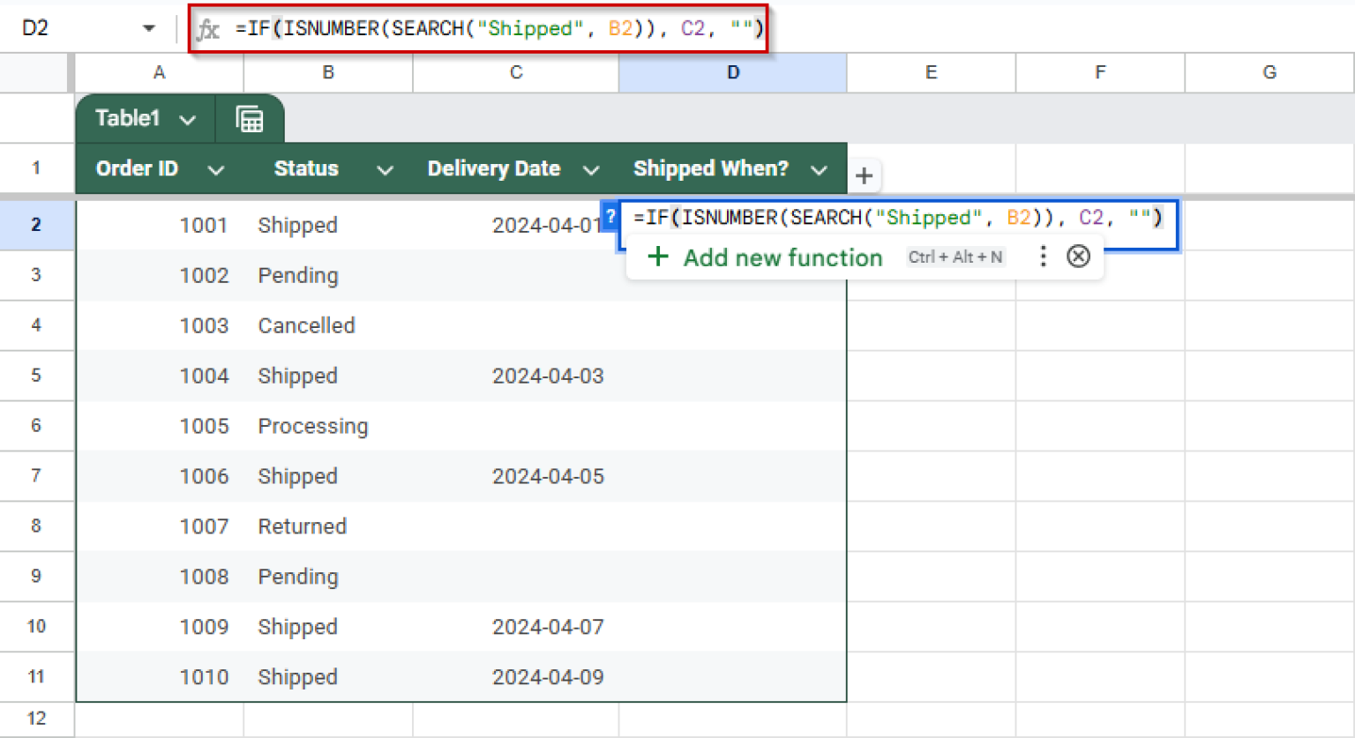The image size is (1355, 738).
Task: Click the Table1 name label
Action: pos(129,117)
